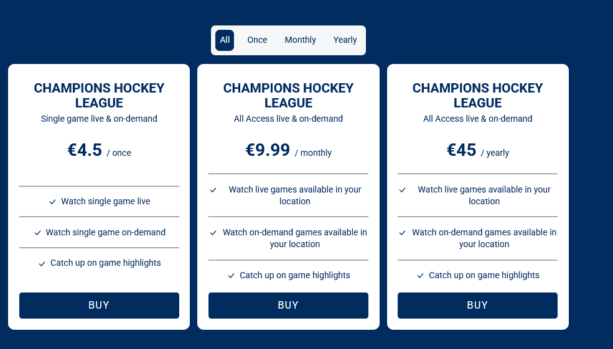Buy the €4.5 single game pass
The height and width of the screenshot is (349, 613).
pos(99,305)
